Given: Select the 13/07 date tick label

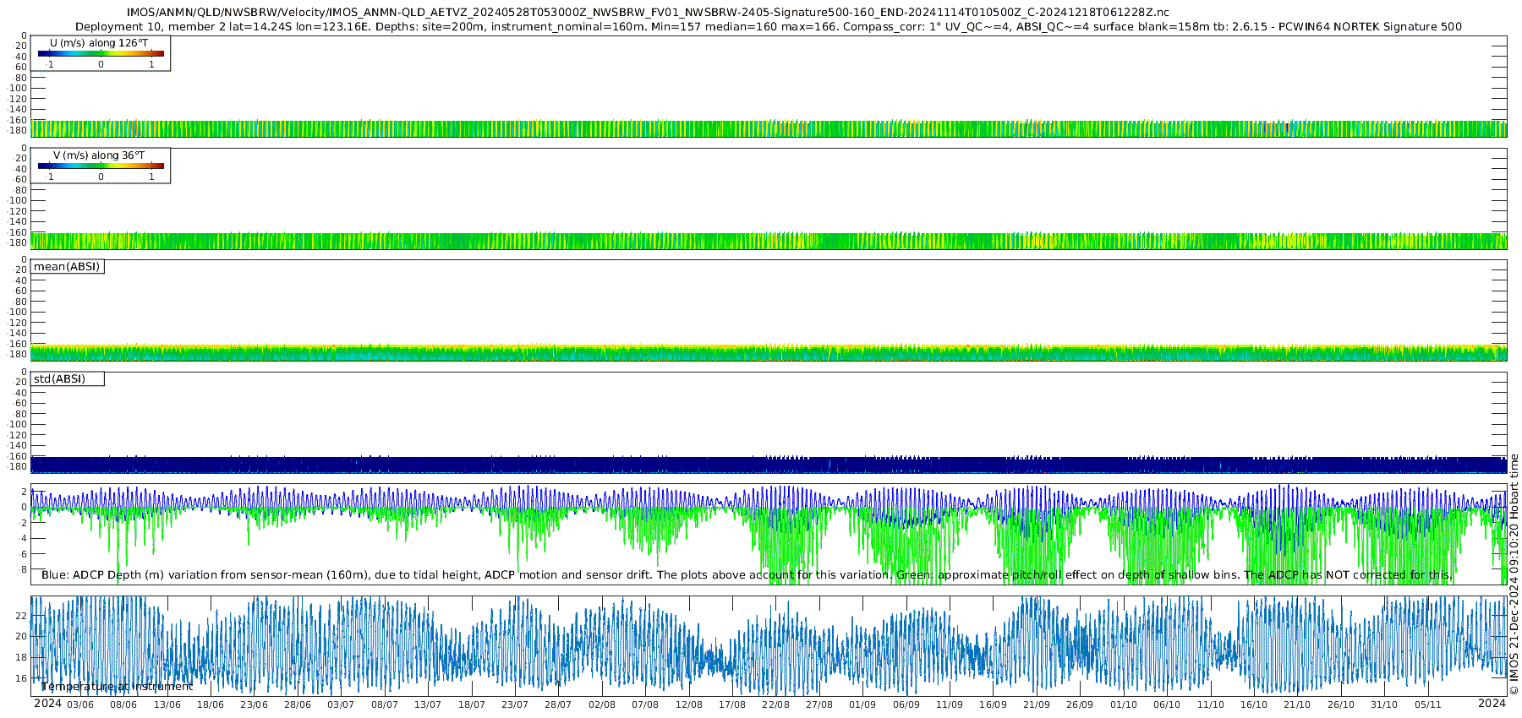Looking at the screenshot, I should [428, 705].
